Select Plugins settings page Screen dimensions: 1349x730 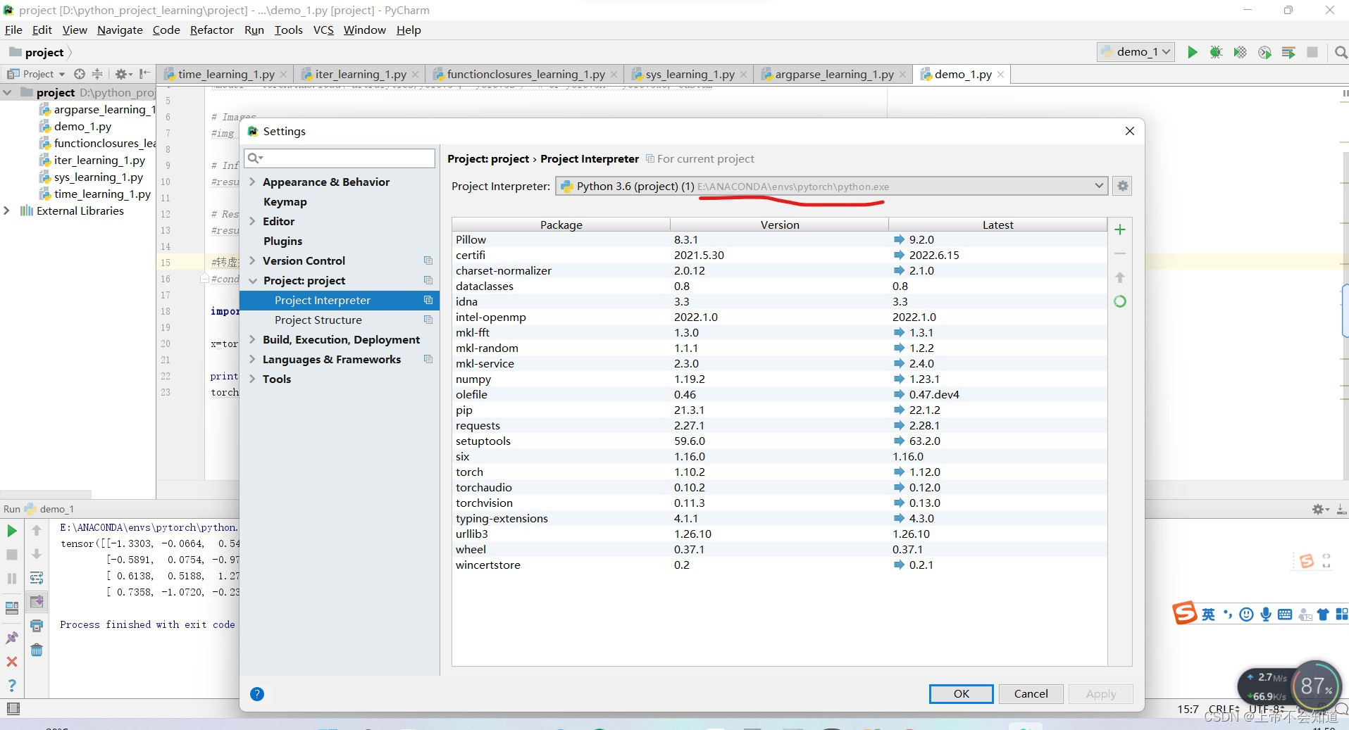(282, 241)
